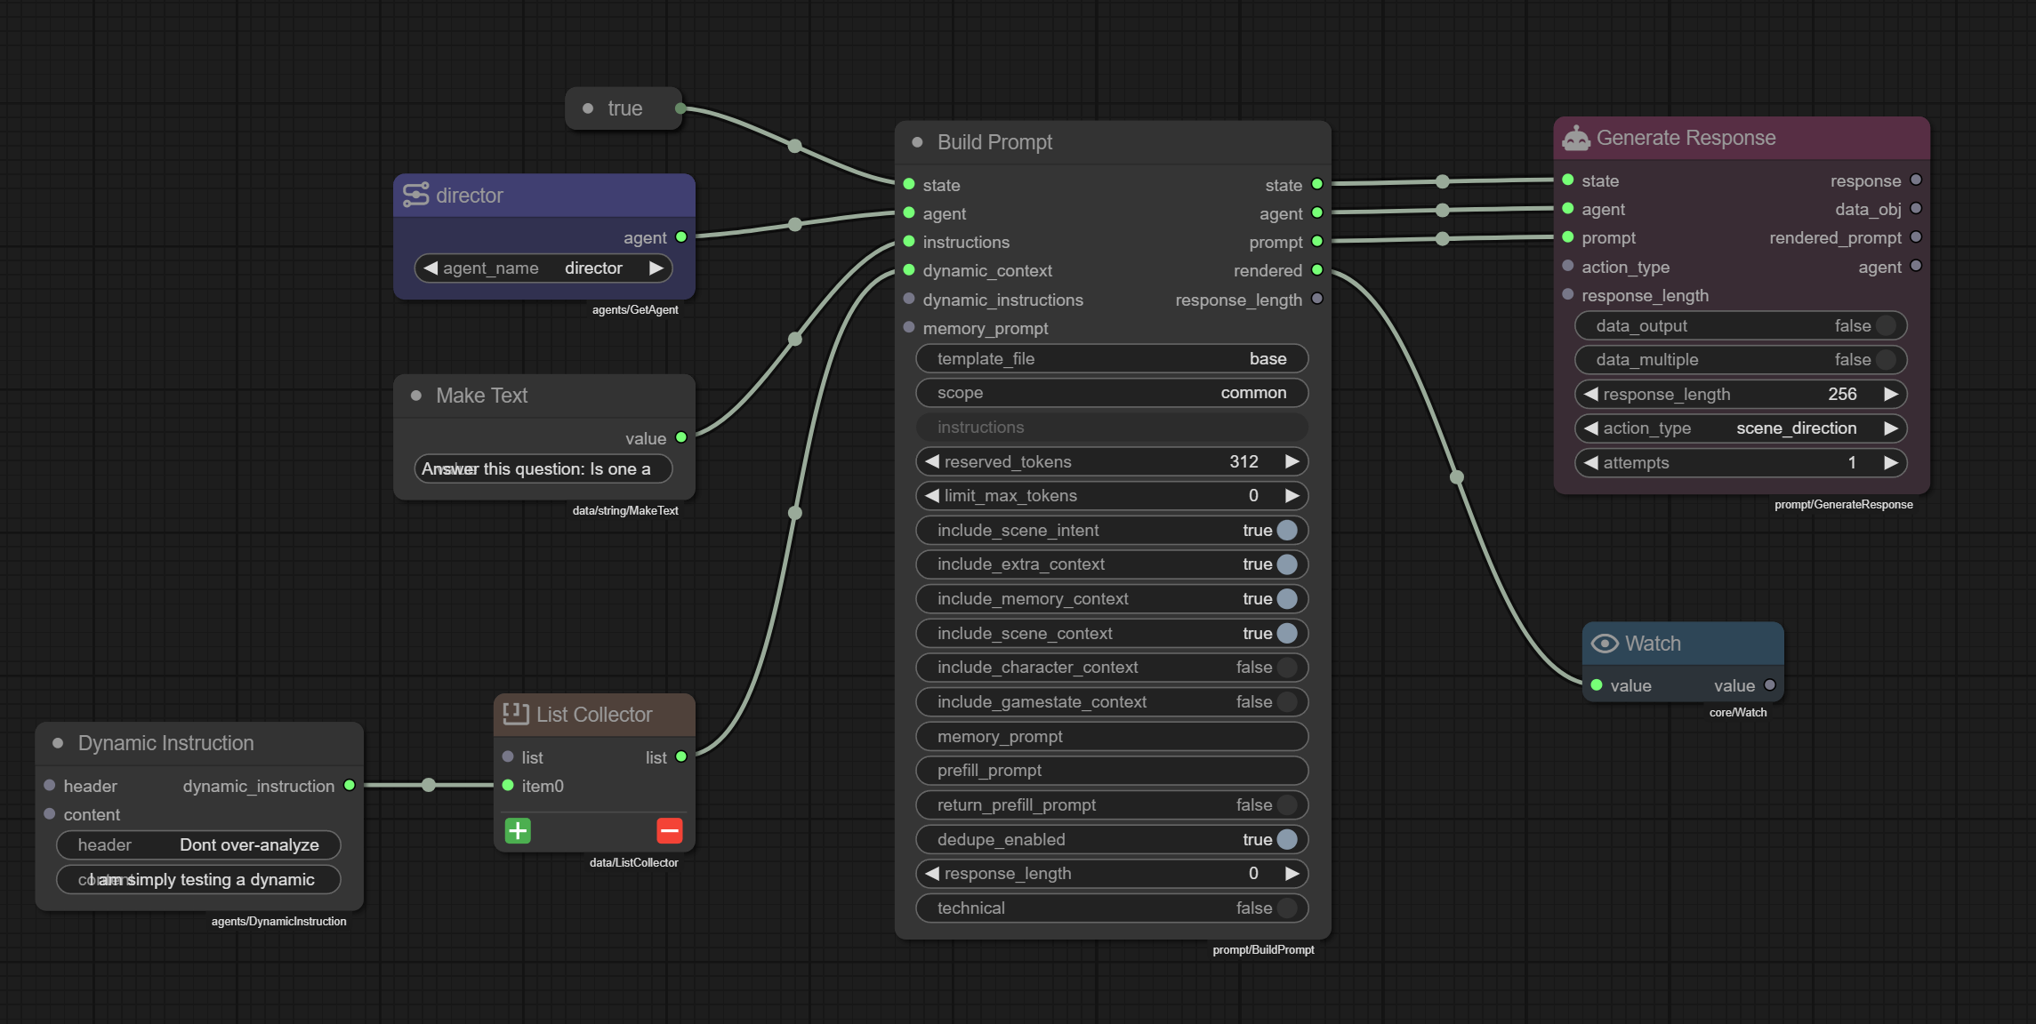Click the List Collector bracket icon
This screenshot has height=1024, width=2036.
pos(516,714)
